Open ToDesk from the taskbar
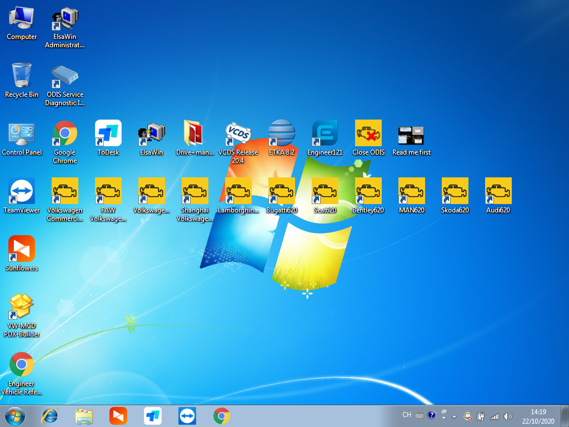The width and height of the screenshot is (569, 427). (152, 416)
